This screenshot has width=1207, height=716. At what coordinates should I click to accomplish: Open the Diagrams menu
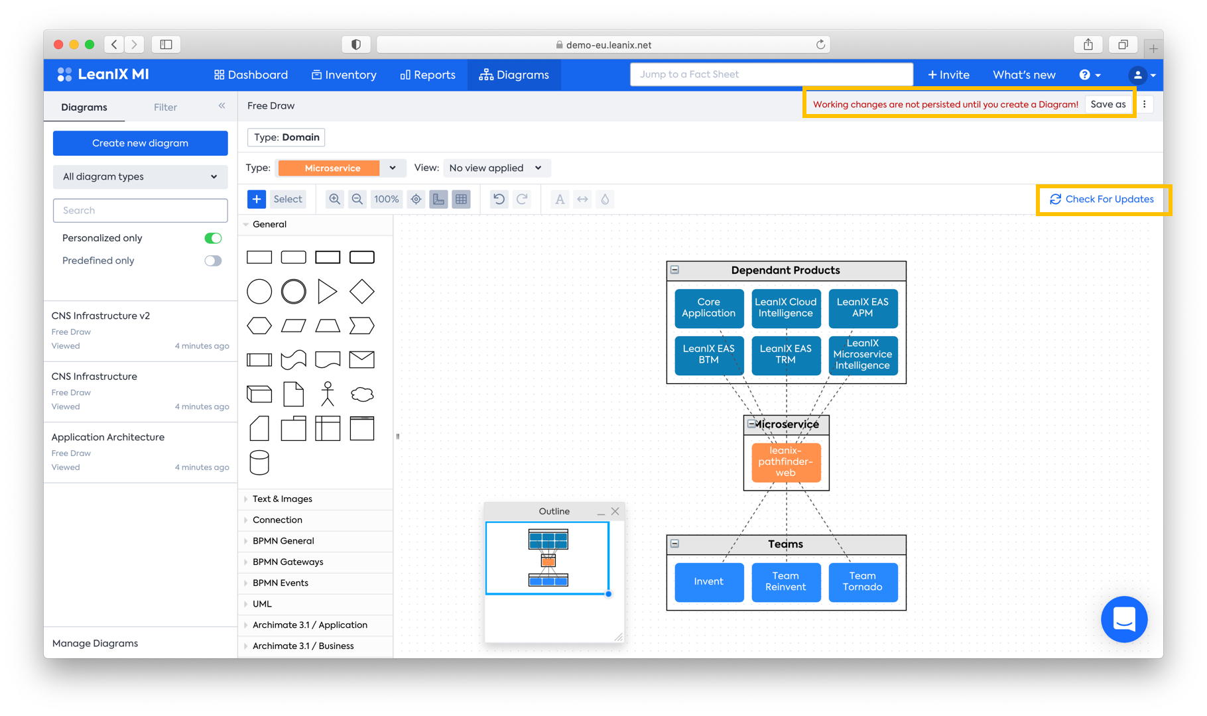click(514, 75)
